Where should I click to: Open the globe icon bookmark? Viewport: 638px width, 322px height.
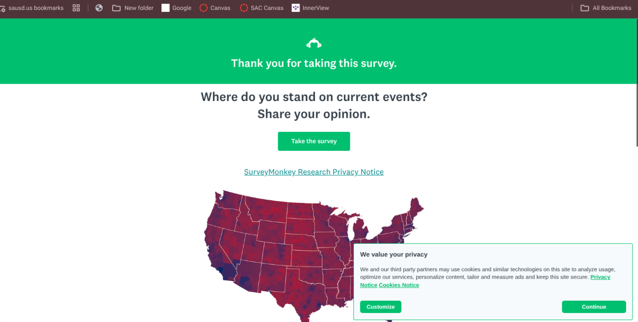(99, 8)
